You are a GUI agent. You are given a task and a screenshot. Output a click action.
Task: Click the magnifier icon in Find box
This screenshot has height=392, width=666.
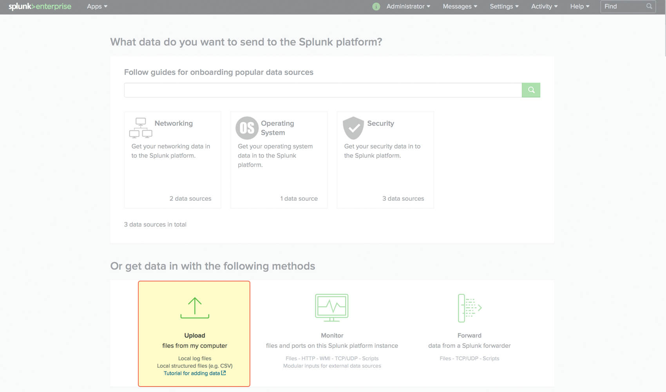[x=649, y=6]
